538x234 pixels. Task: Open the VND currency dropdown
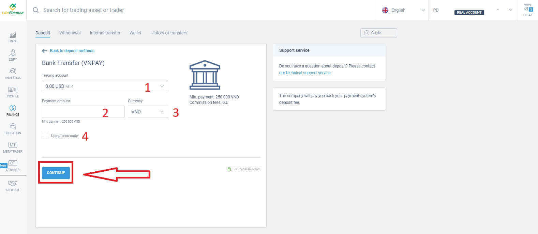click(x=148, y=112)
